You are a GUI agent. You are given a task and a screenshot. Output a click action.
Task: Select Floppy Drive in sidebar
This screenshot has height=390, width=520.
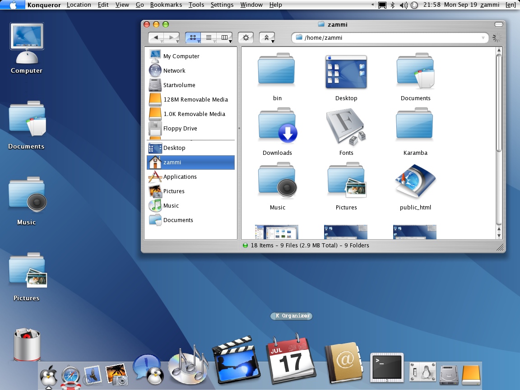190,128
